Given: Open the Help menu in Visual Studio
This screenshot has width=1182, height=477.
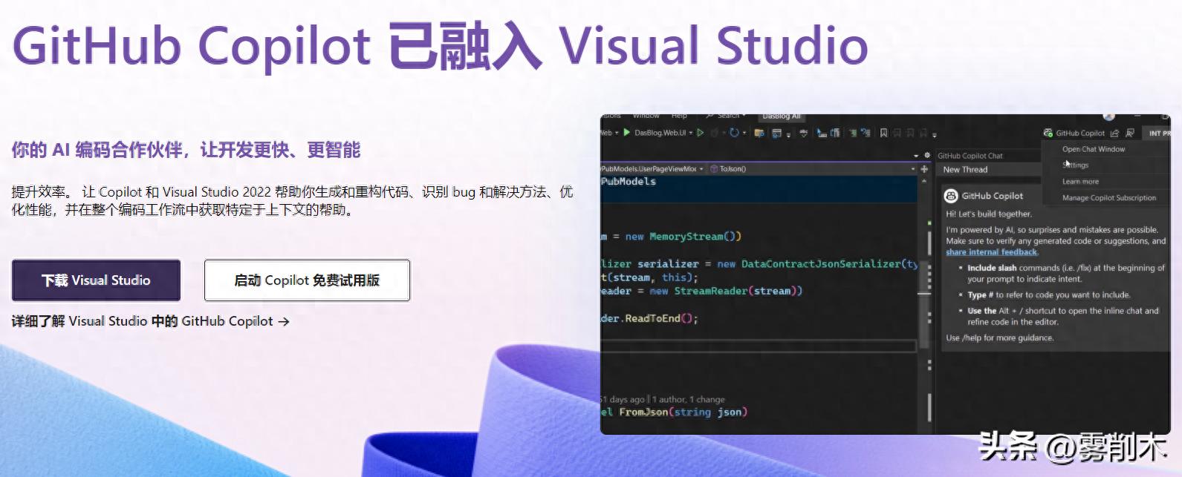Looking at the screenshot, I should (679, 116).
